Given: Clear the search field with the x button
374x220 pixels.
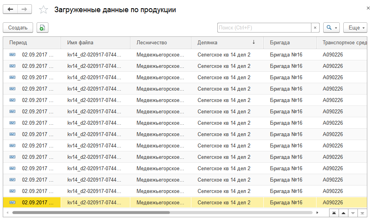Looking at the screenshot, I should tap(315, 27).
